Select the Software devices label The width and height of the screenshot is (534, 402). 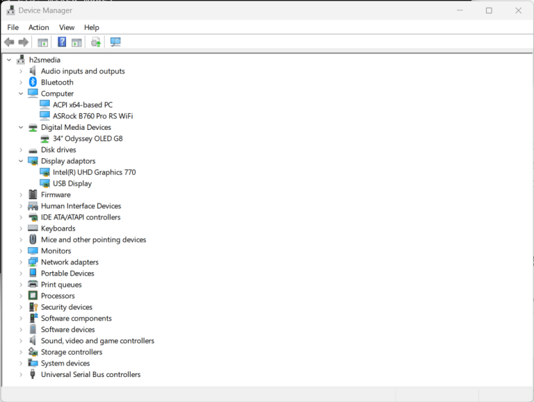[x=67, y=329]
